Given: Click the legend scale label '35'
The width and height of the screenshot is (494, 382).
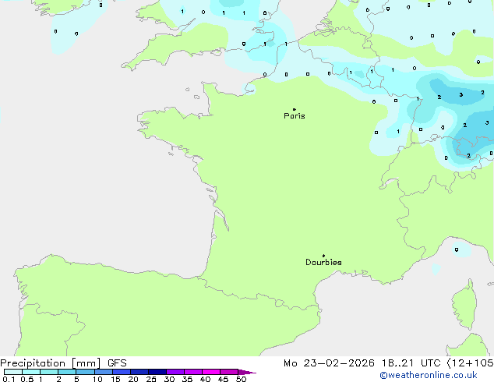Looking at the screenshot, I should (187, 379).
